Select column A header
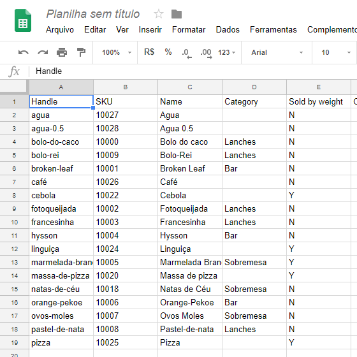This screenshot has height=357, width=357. tap(61, 87)
